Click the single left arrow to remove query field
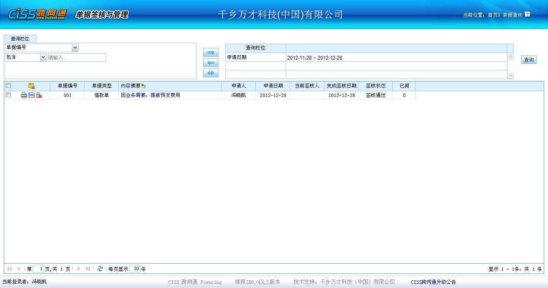Image resolution: width=548 pixels, height=288 pixels. [210, 63]
